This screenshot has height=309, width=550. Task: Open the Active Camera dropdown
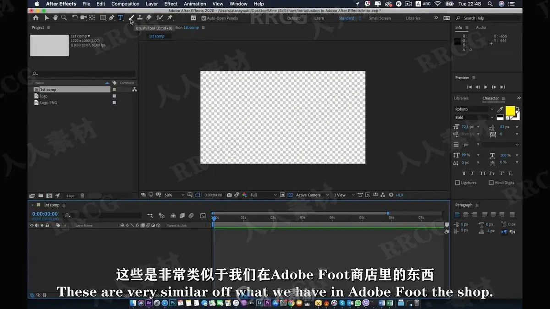[x=313, y=195]
